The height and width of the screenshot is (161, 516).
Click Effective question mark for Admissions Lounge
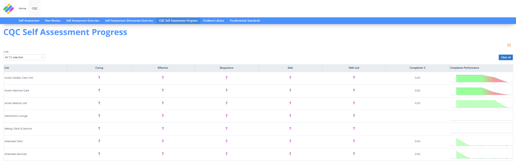coord(163,116)
